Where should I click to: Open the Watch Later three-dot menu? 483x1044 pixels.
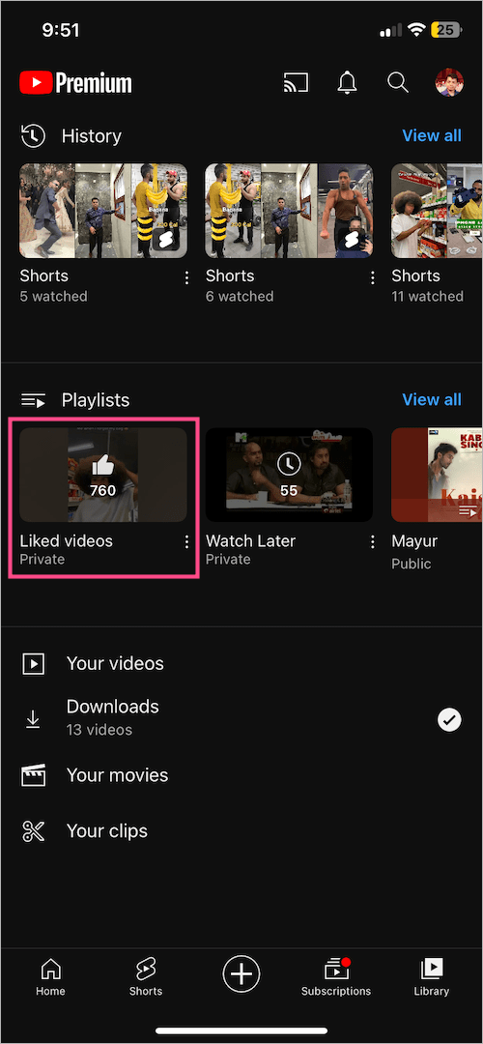coord(373,542)
